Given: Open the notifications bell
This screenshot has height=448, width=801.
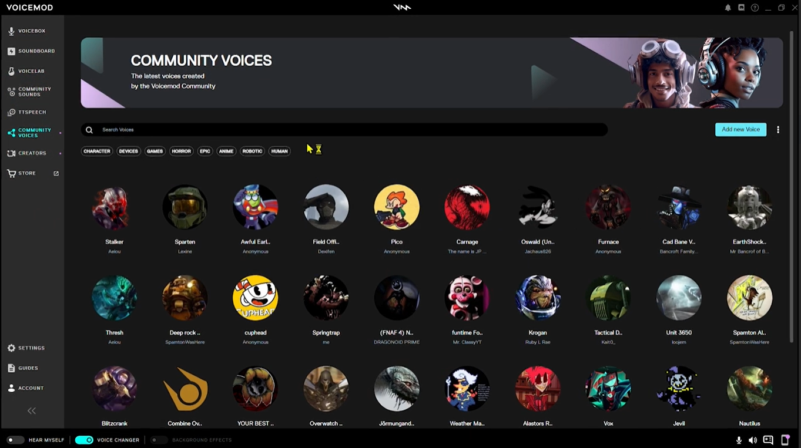Looking at the screenshot, I should click(x=728, y=8).
